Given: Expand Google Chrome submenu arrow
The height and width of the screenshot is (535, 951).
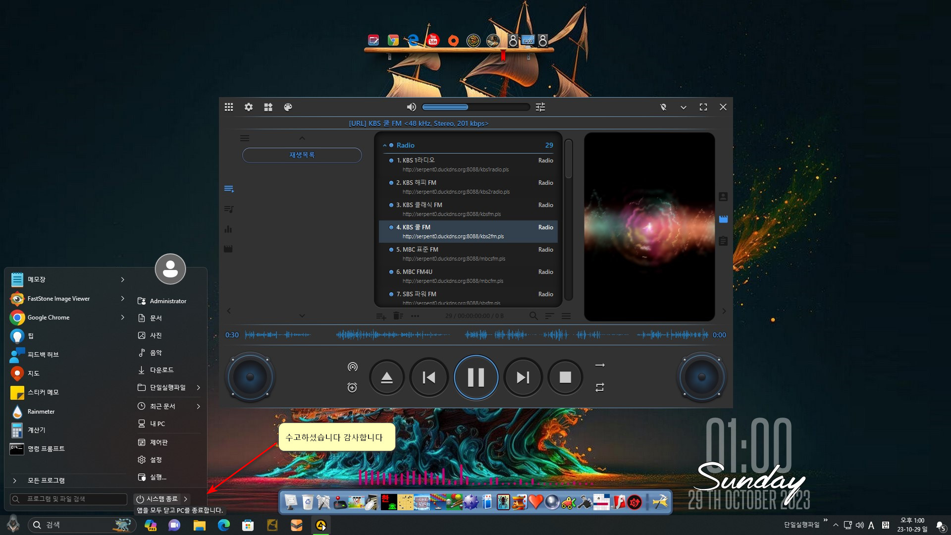Looking at the screenshot, I should 122,317.
